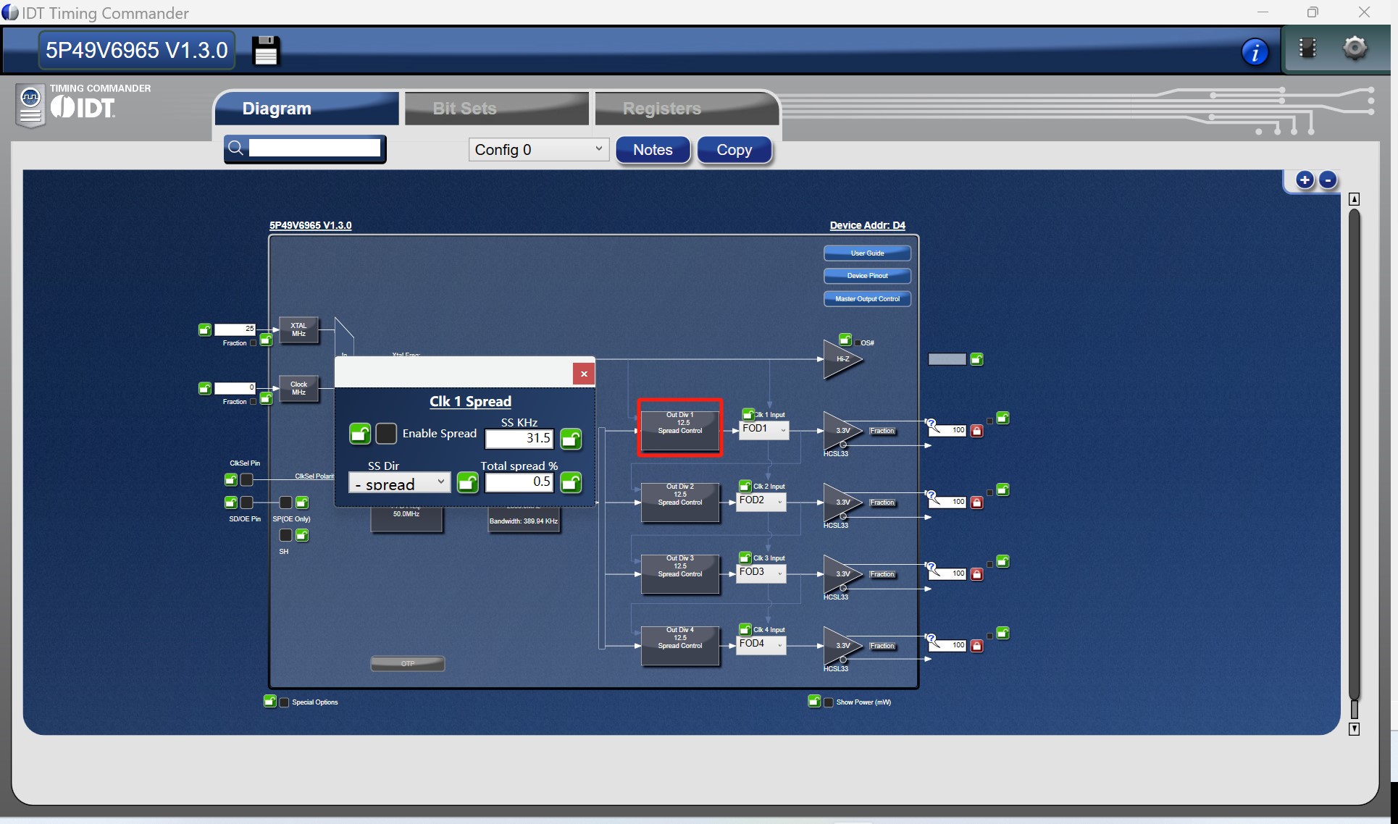Toggle the red lock on Clk 3 output frequency

click(976, 574)
